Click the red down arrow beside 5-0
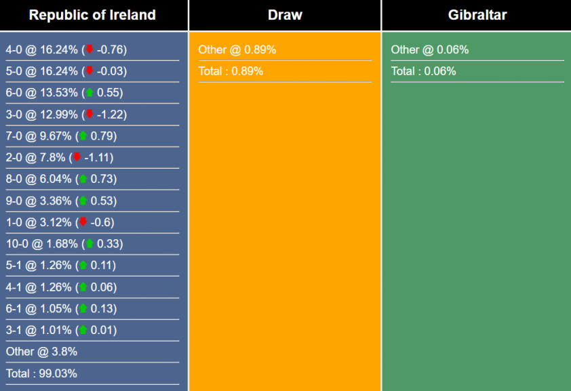This screenshot has height=391, width=571. 89,71
